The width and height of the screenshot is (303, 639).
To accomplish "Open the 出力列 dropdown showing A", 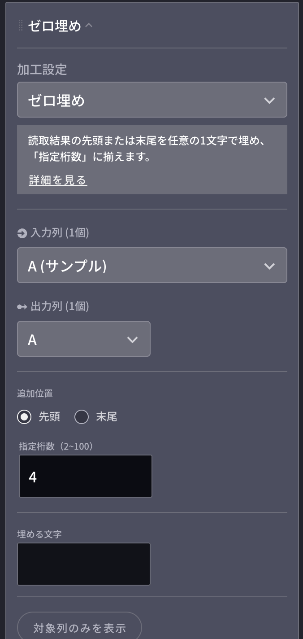I will point(84,339).
